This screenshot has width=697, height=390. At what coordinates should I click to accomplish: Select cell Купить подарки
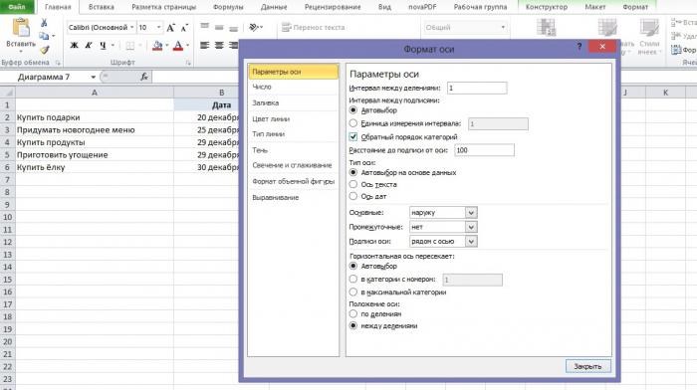pos(95,117)
